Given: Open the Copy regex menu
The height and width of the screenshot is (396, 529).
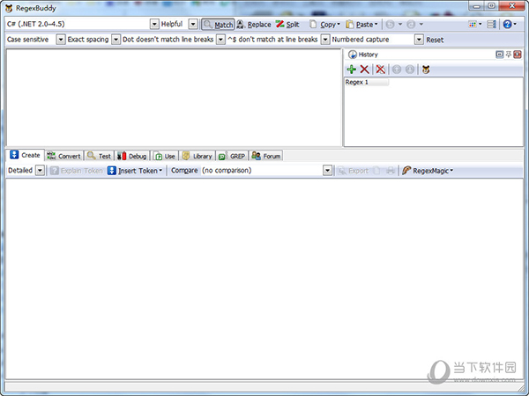Looking at the screenshot, I should (324, 25).
